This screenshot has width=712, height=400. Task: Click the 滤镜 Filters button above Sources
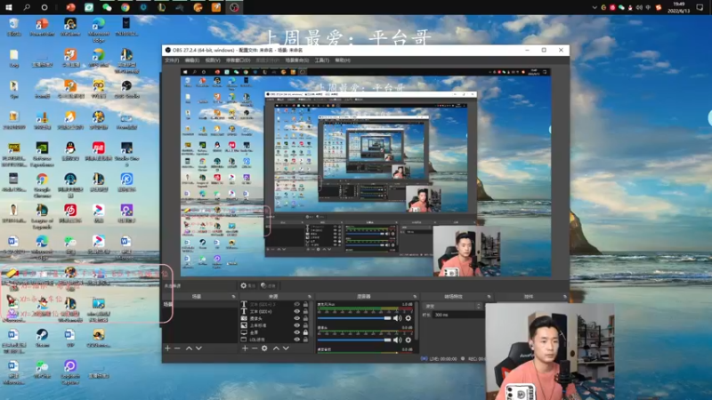tap(269, 285)
